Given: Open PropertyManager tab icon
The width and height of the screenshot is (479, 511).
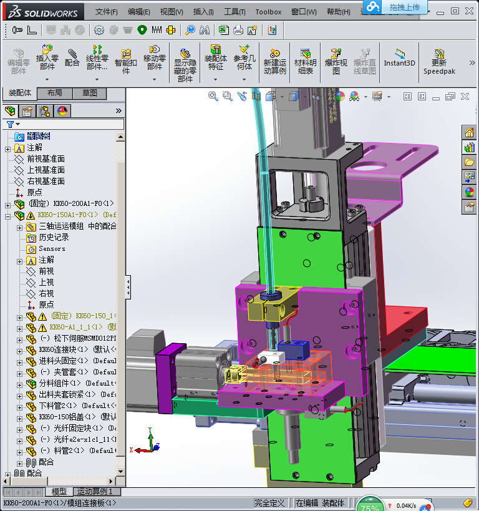Looking at the screenshot, I should (x=27, y=111).
